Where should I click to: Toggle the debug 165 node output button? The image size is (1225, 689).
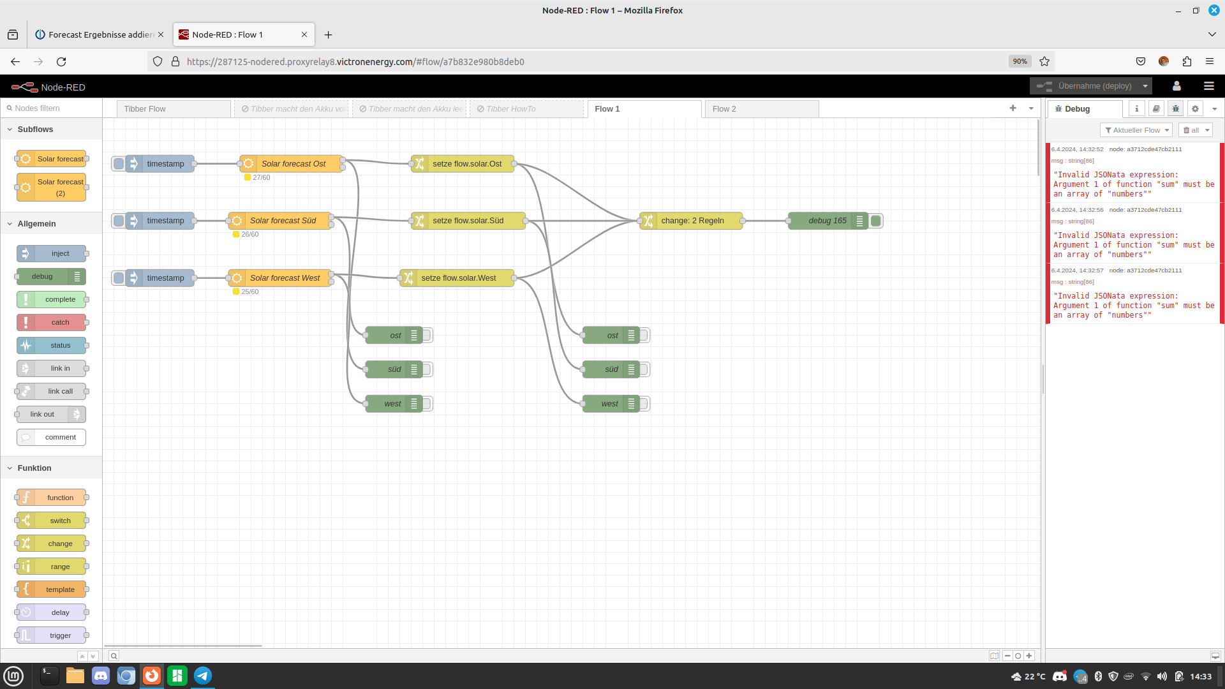pos(876,221)
